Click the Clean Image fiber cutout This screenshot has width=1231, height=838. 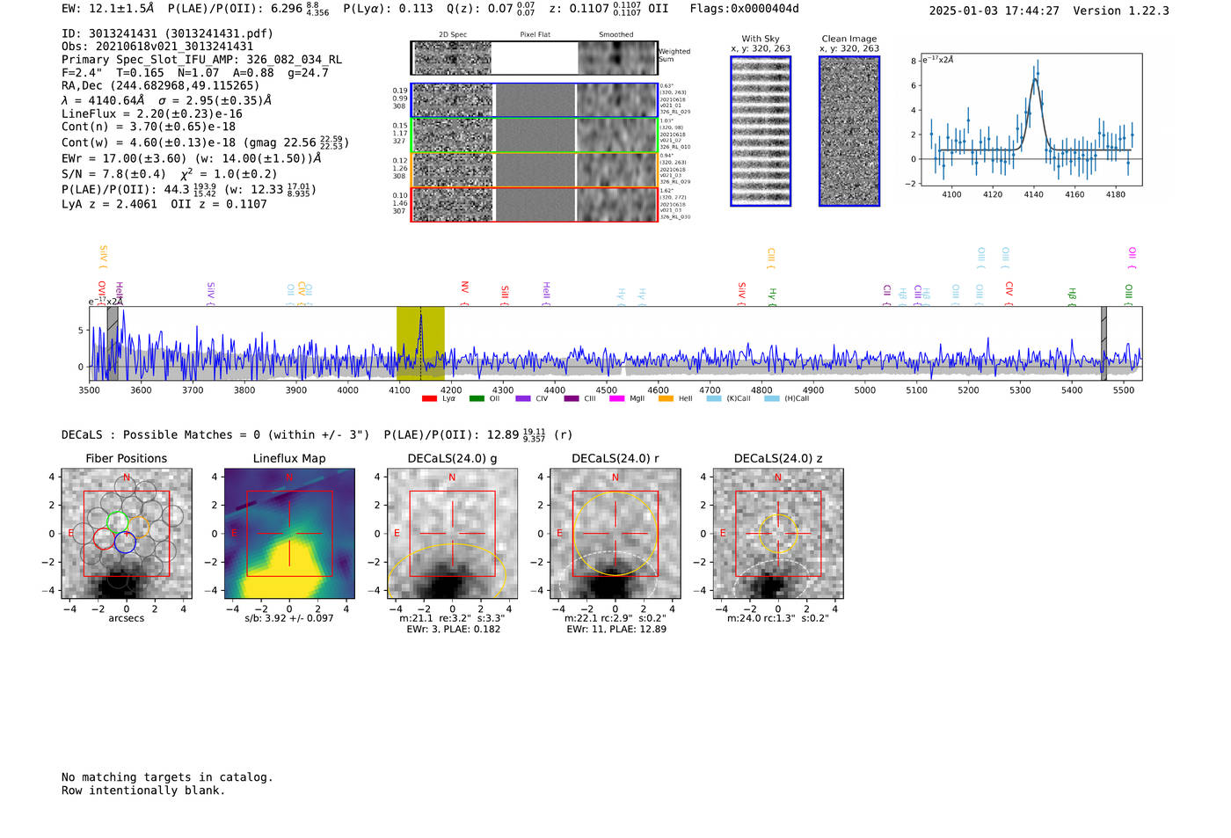click(x=849, y=131)
